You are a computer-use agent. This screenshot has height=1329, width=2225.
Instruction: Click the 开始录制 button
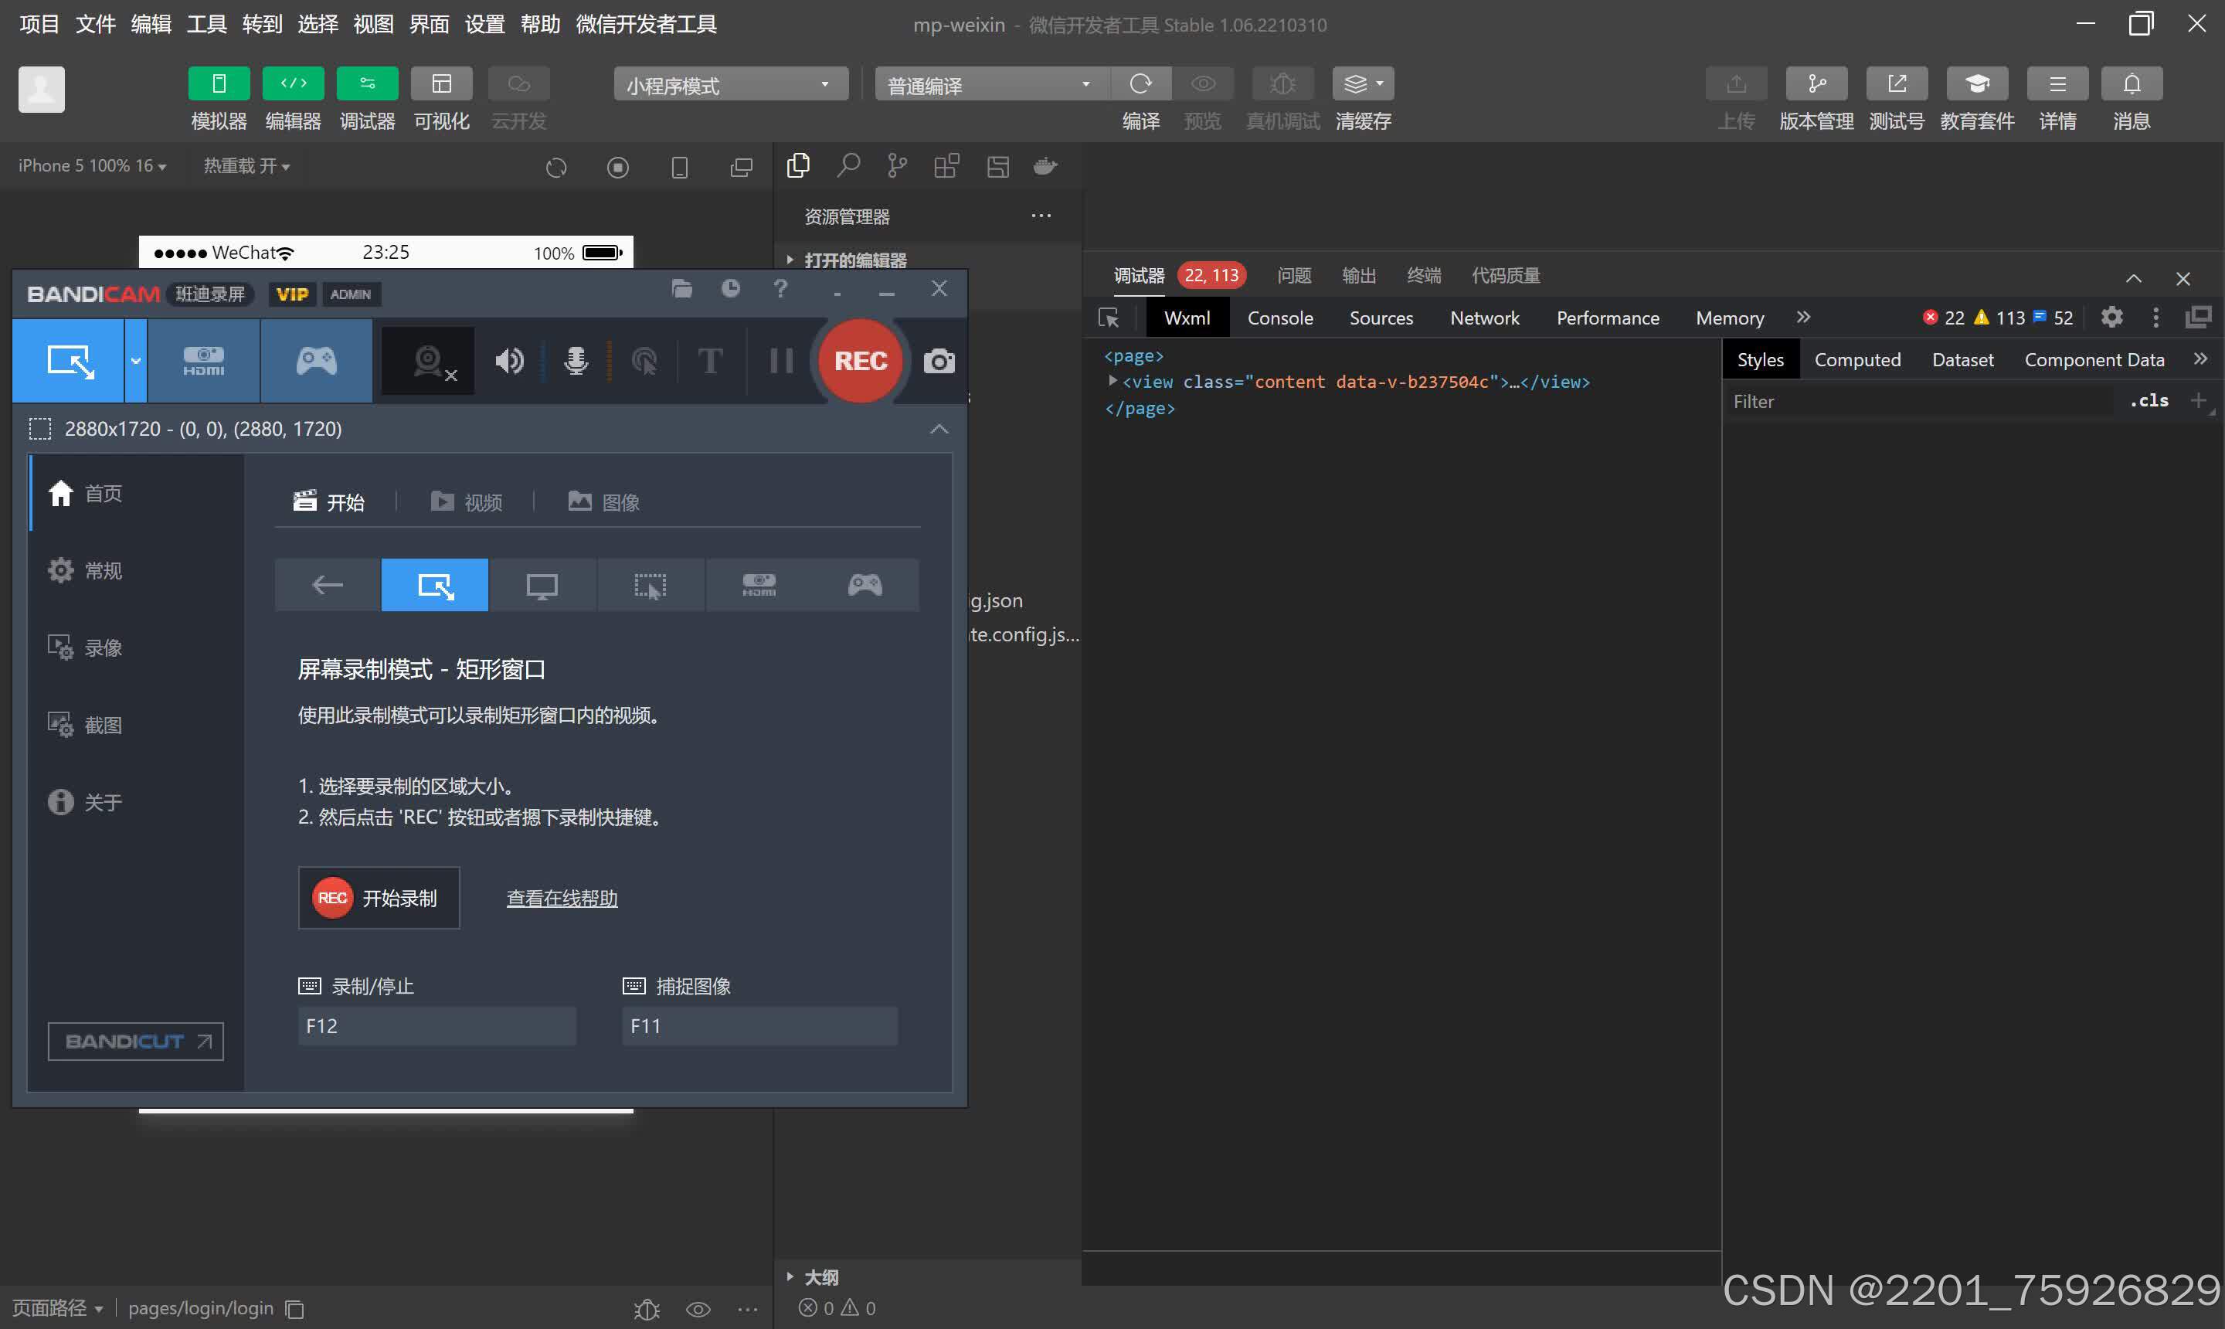pos(379,897)
